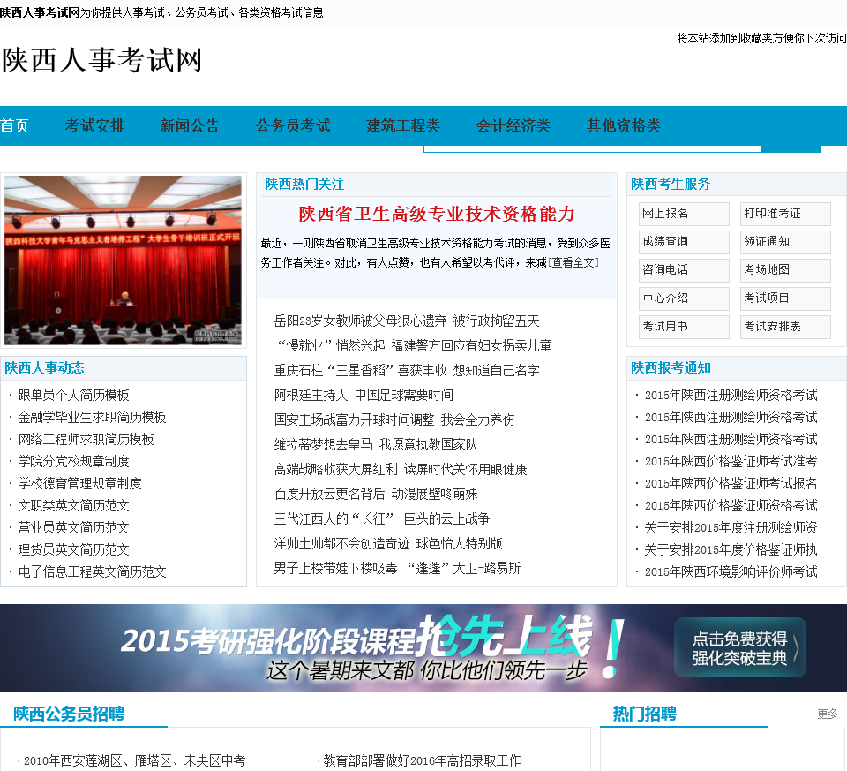Click the 2015考研强化阶段课程 banner ad
847x771 pixels.
tap(423, 648)
